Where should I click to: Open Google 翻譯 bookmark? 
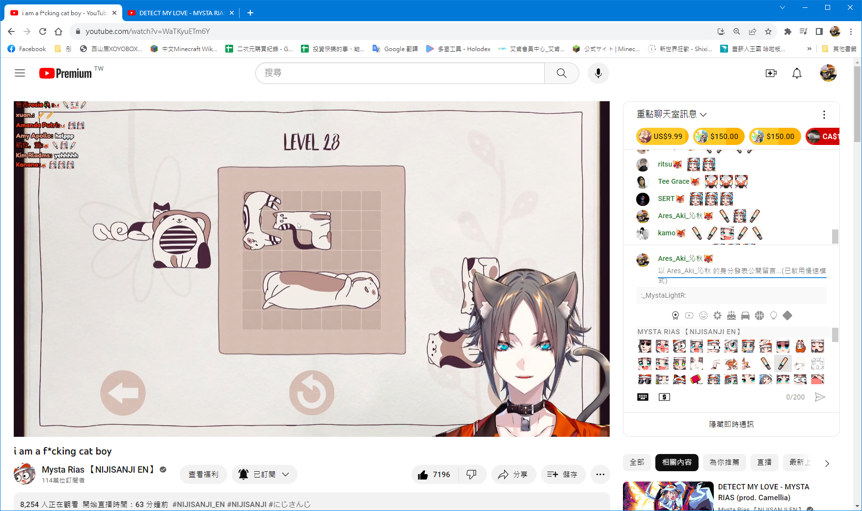coord(395,49)
